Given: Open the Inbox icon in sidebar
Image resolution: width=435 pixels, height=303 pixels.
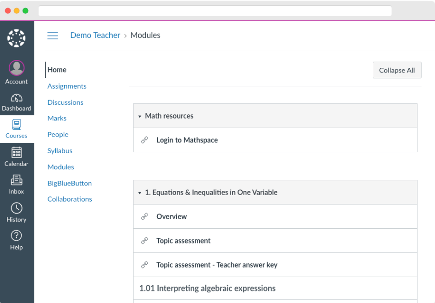Looking at the screenshot, I should point(16,180).
